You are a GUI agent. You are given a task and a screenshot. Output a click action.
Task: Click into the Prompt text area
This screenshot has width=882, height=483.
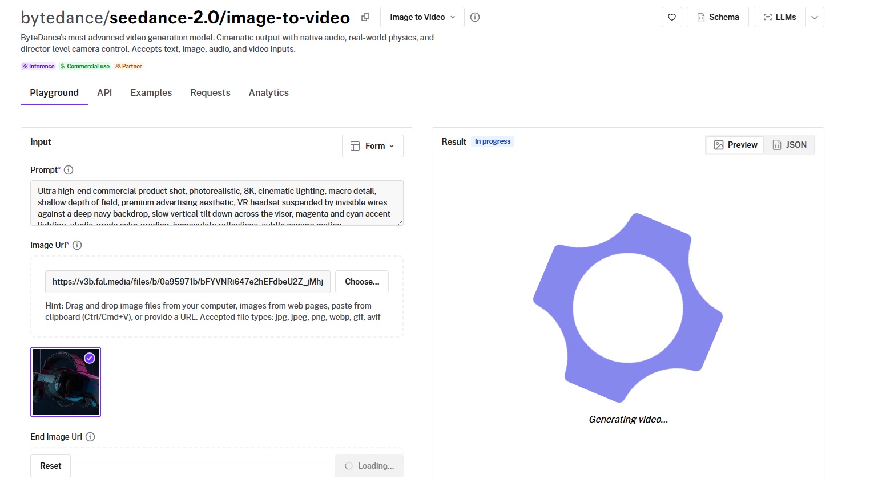[216, 203]
